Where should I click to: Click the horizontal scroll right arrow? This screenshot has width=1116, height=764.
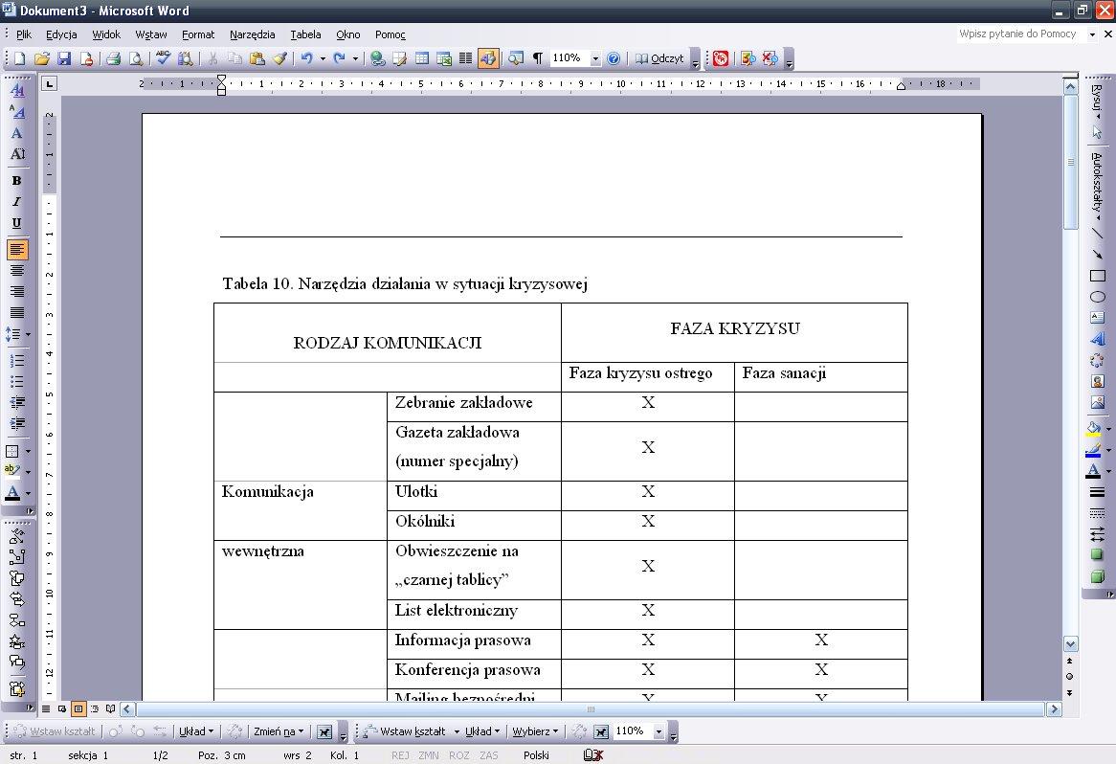point(1054,709)
